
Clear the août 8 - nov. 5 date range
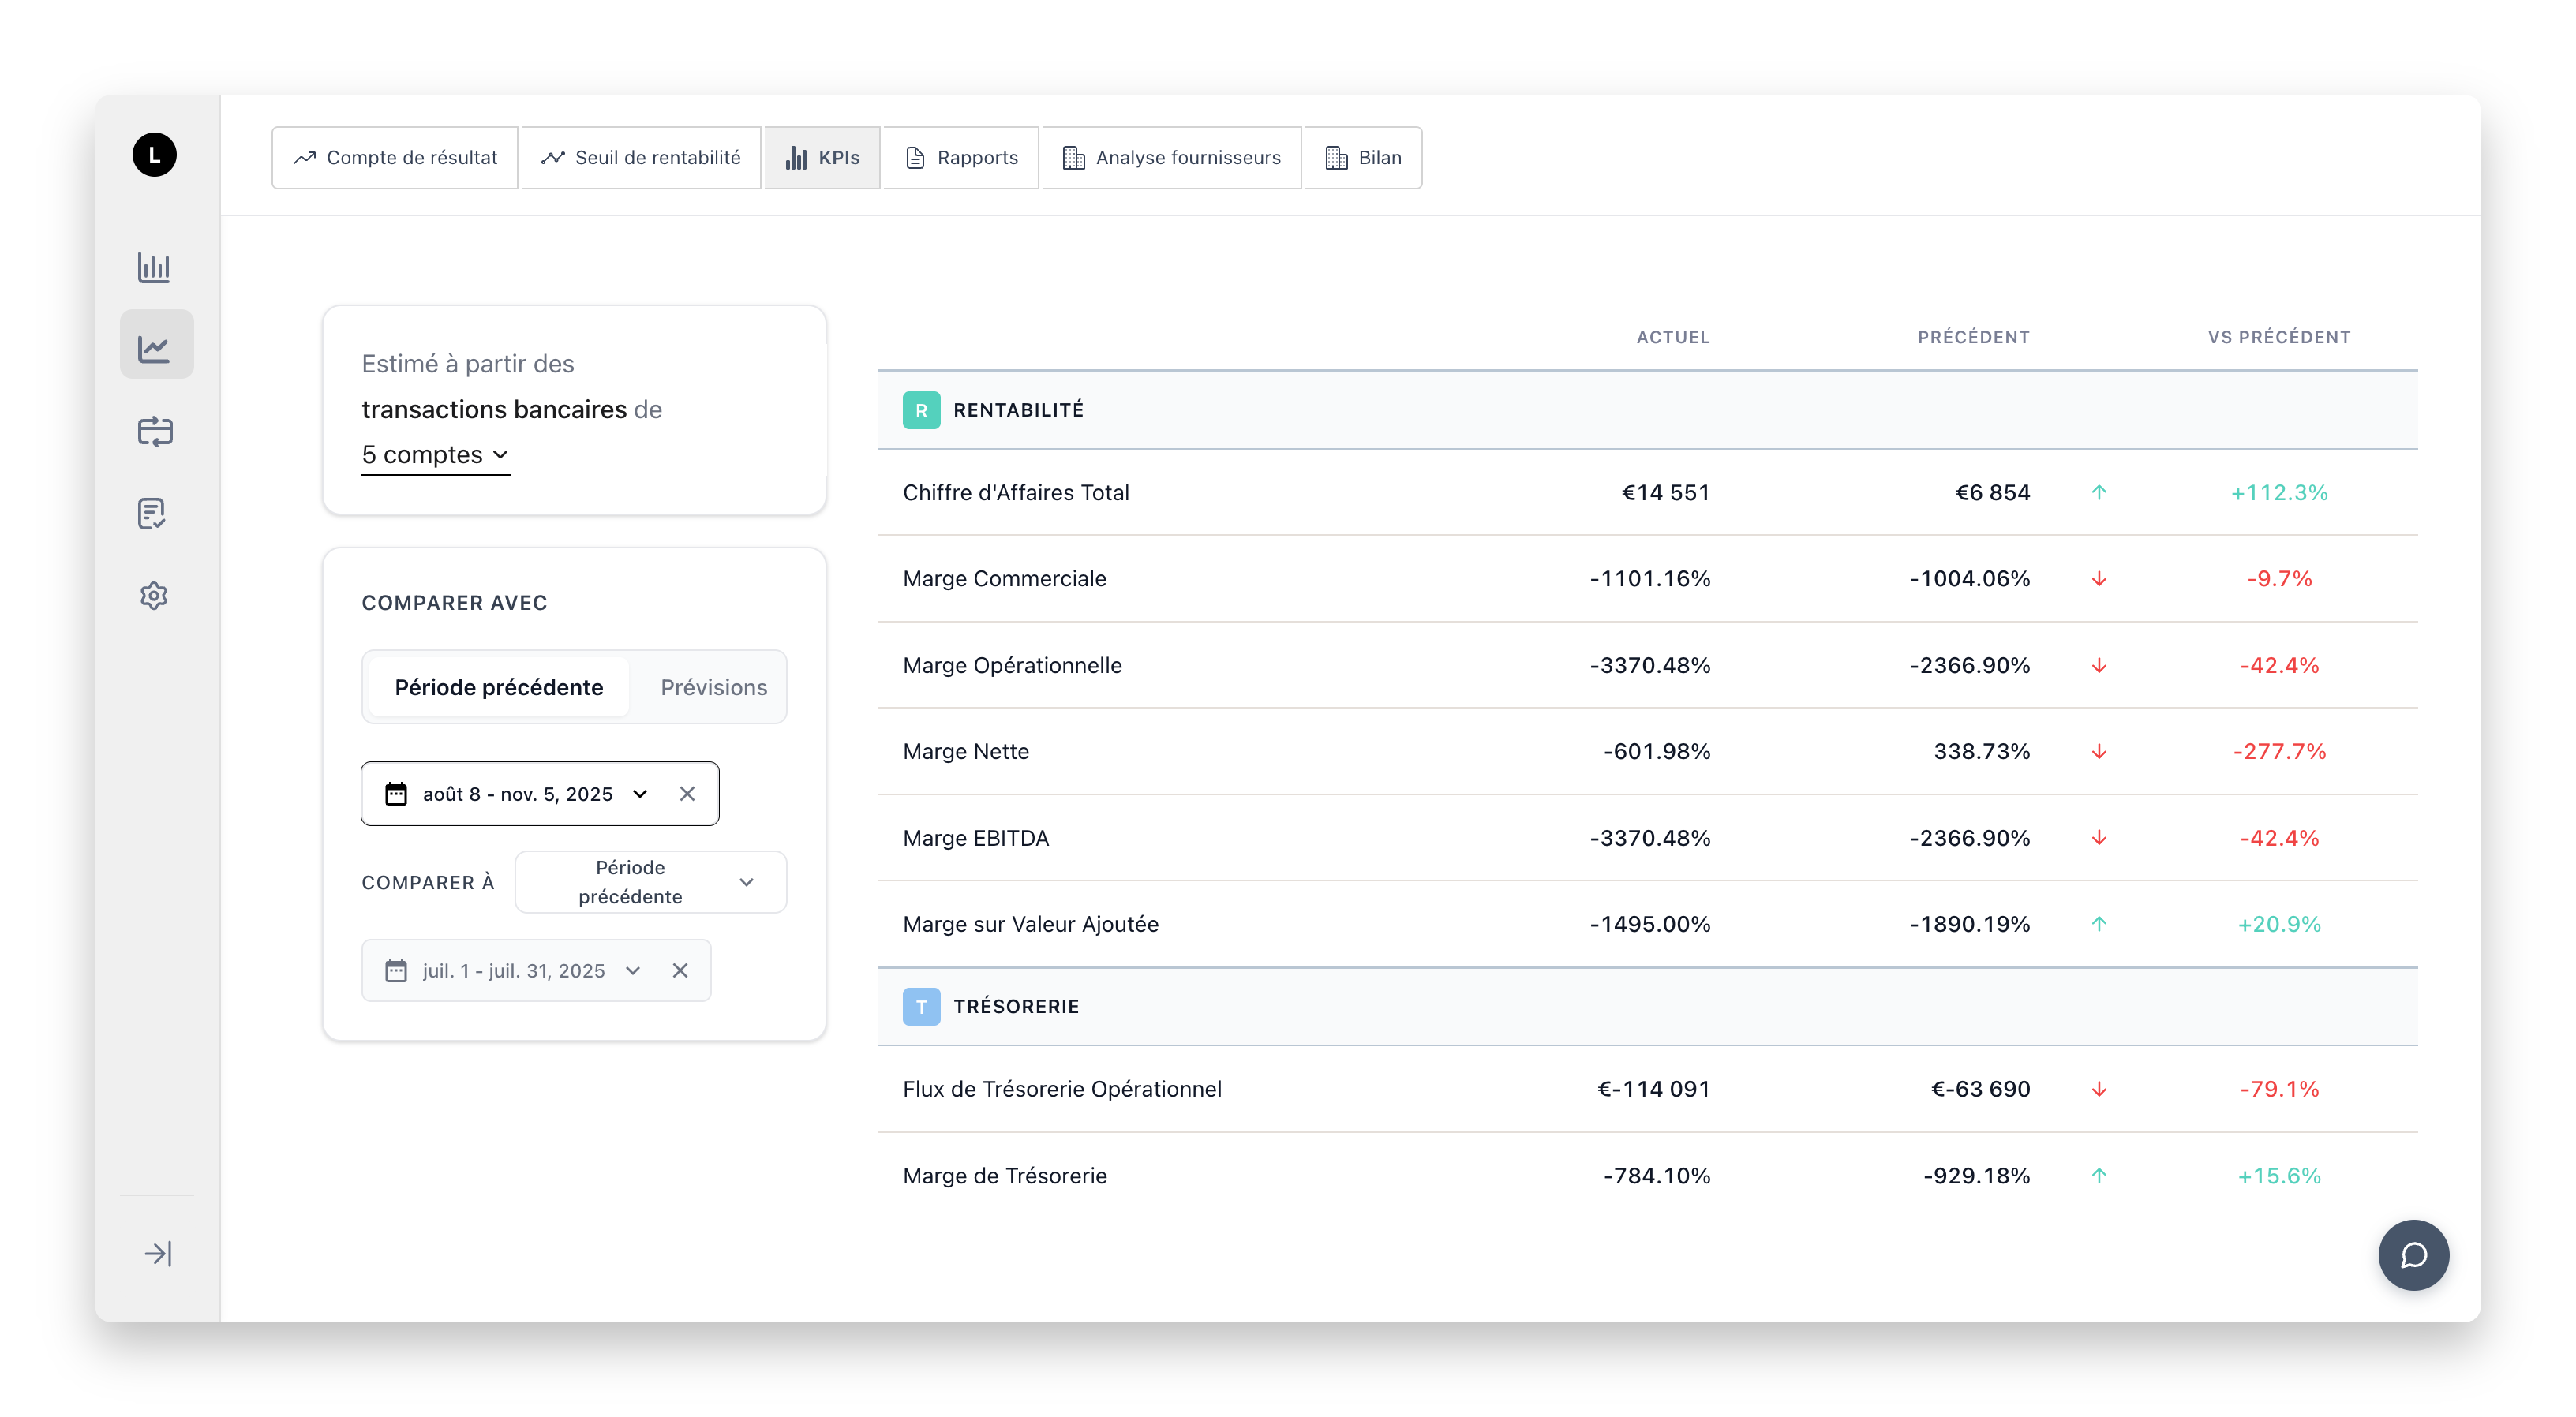tap(687, 793)
